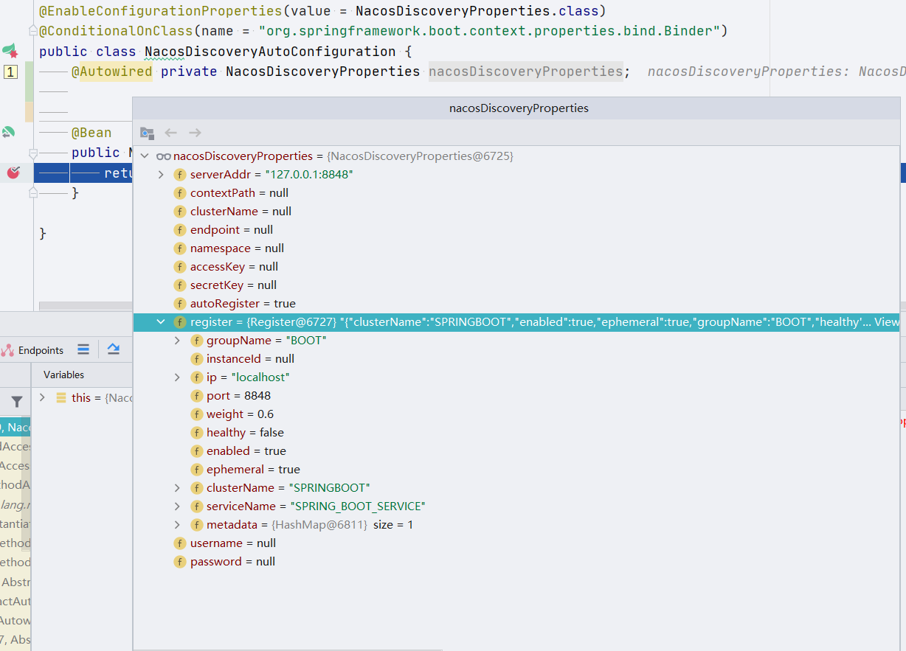
Task: Click the autowired dependencies gutter icon by @Bean
Action: (x=8, y=132)
